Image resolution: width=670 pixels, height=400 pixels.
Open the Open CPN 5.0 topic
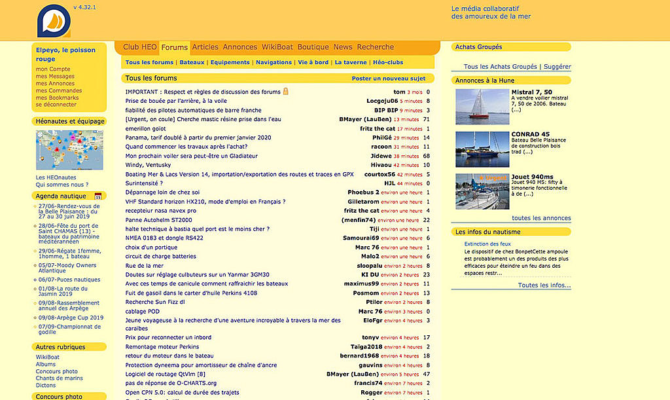[x=182, y=393]
